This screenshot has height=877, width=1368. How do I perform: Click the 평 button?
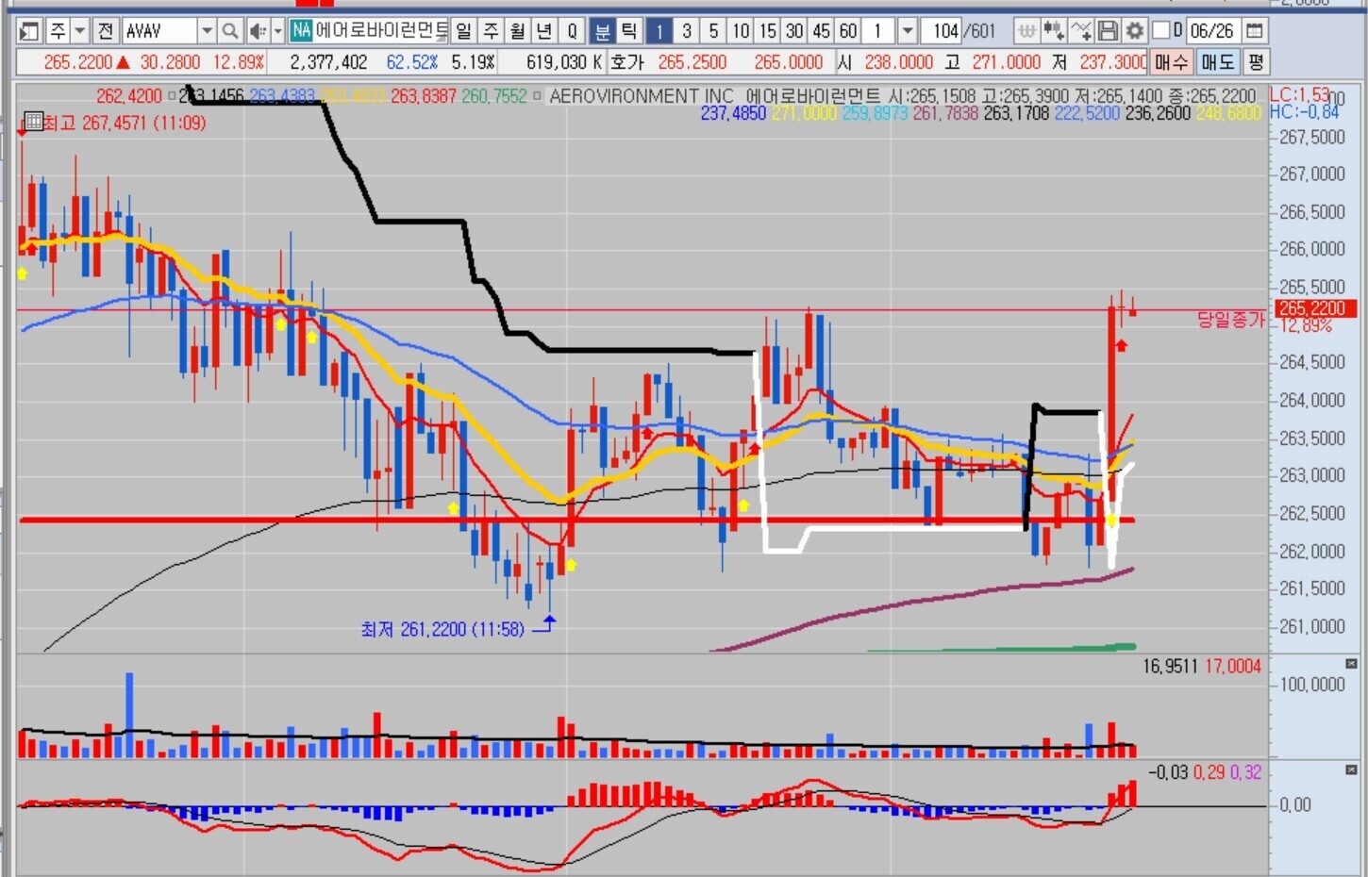pyautogui.click(x=1256, y=62)
